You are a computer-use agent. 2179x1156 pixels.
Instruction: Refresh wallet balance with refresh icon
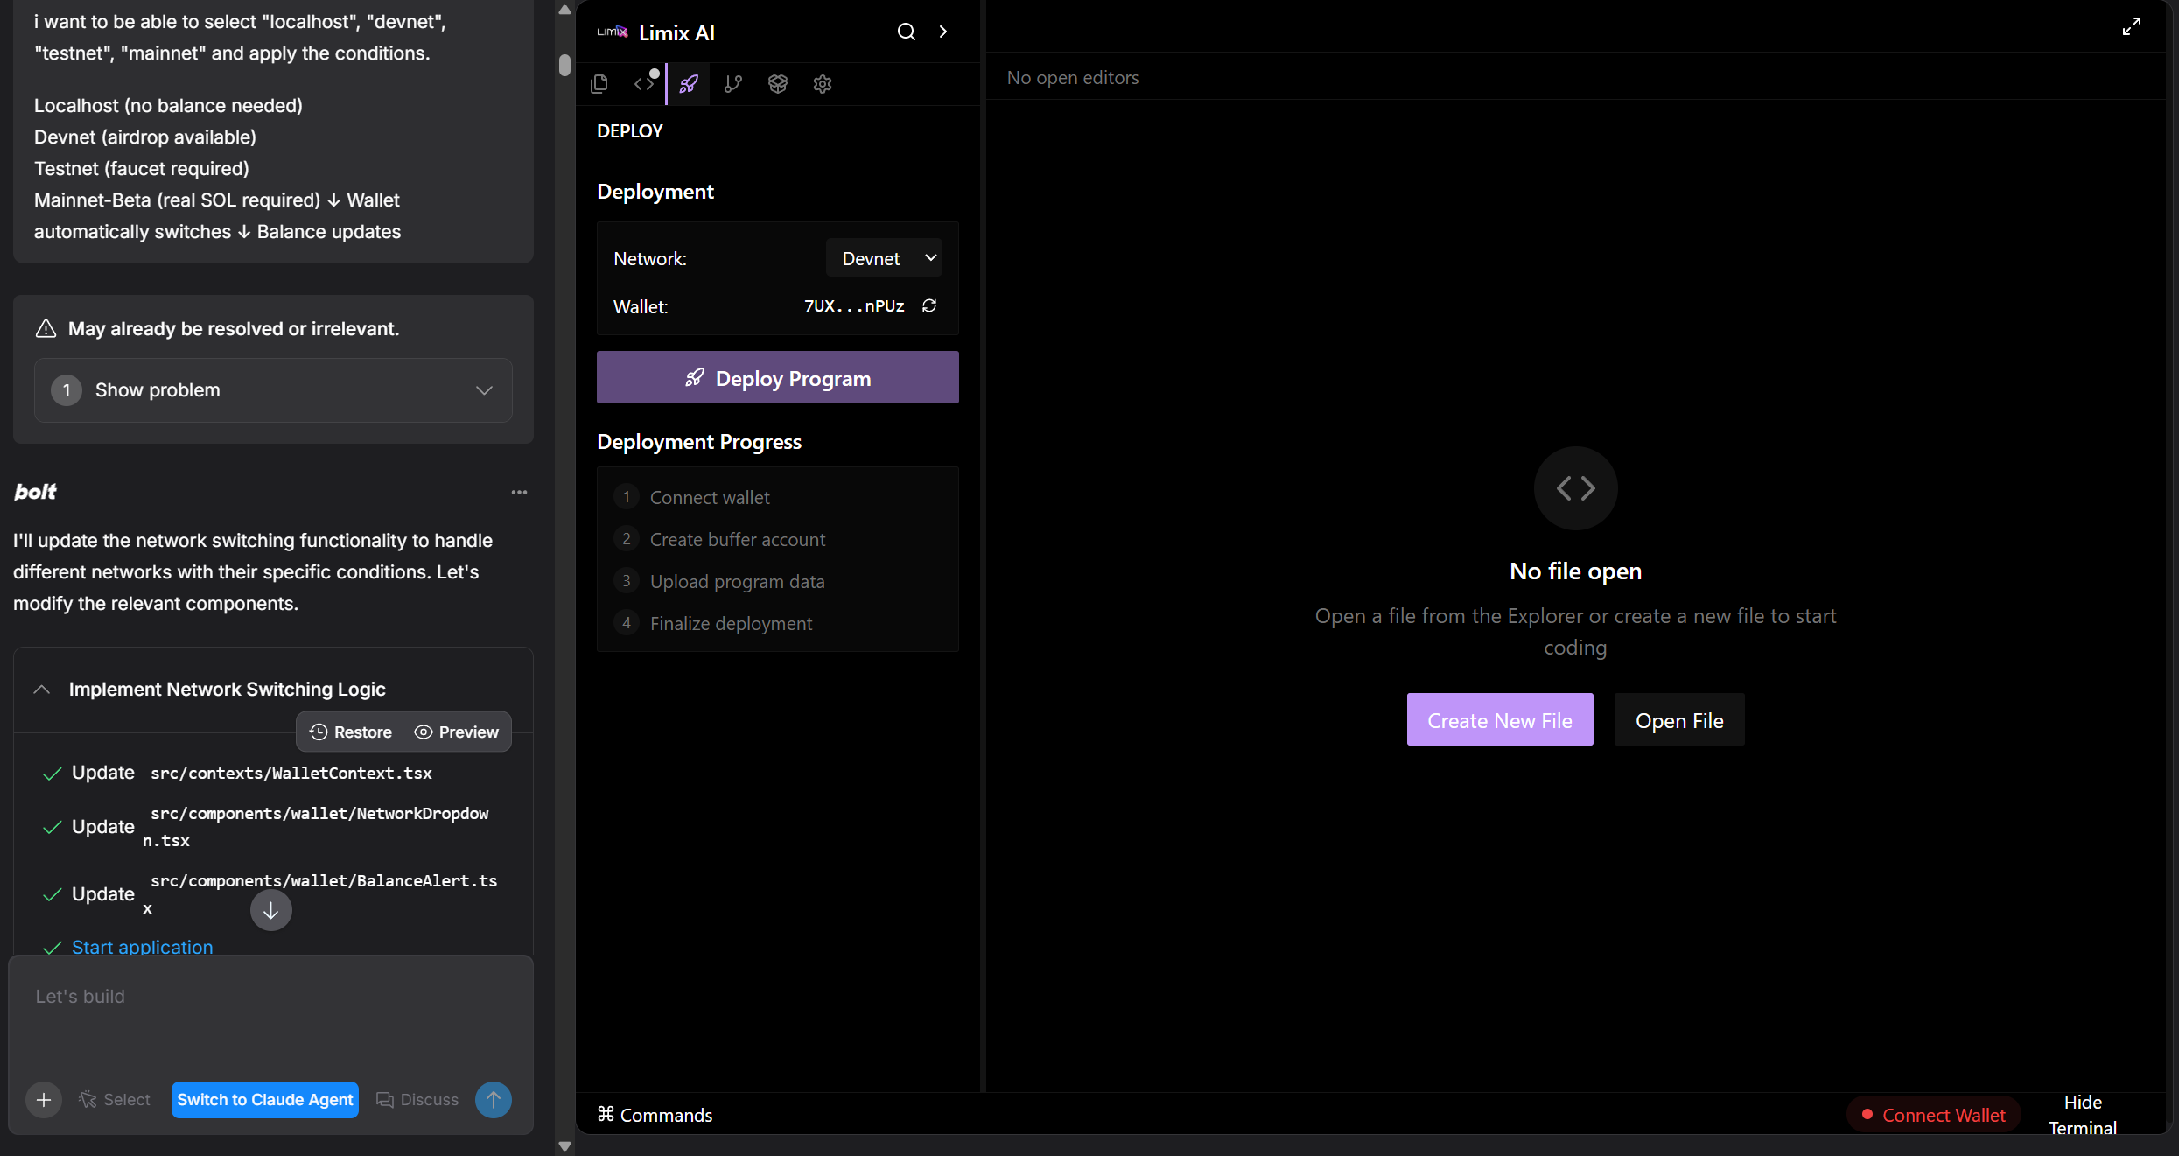(929, 306)
